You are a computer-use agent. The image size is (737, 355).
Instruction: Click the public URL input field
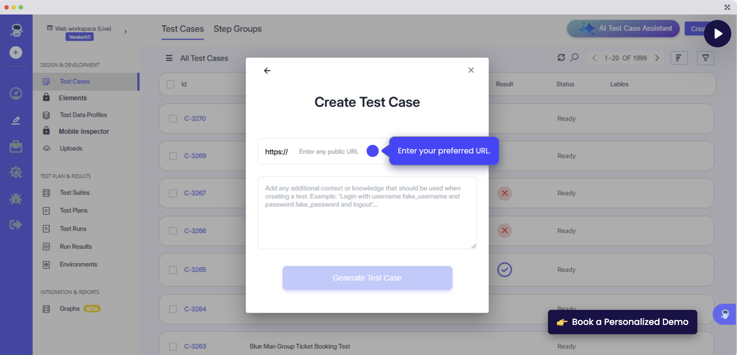coord(329,151)
